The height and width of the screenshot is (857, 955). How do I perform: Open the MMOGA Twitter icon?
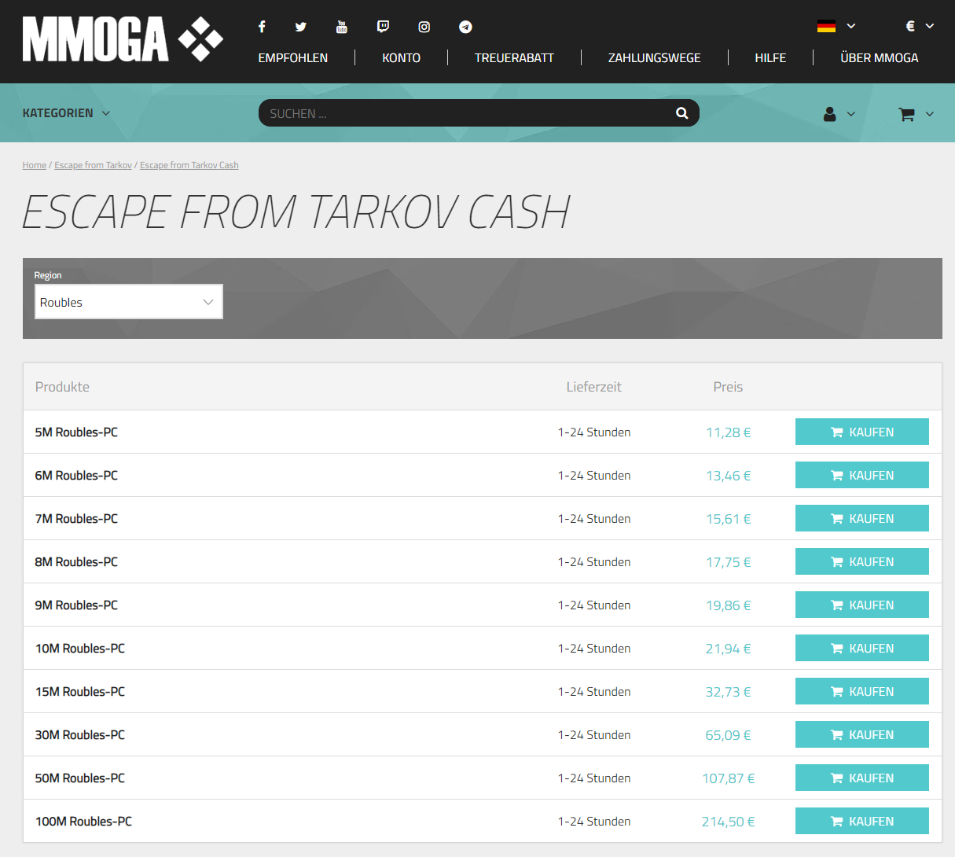(301, 27)
